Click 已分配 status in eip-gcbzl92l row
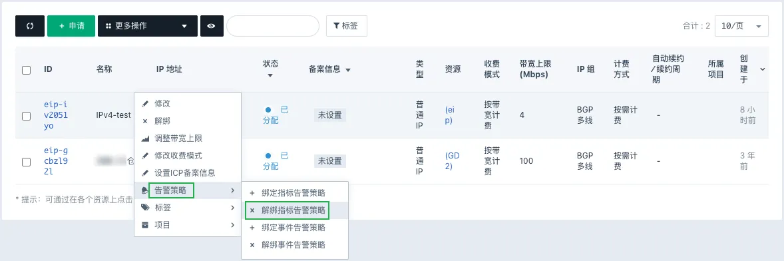 pos(276,161)
